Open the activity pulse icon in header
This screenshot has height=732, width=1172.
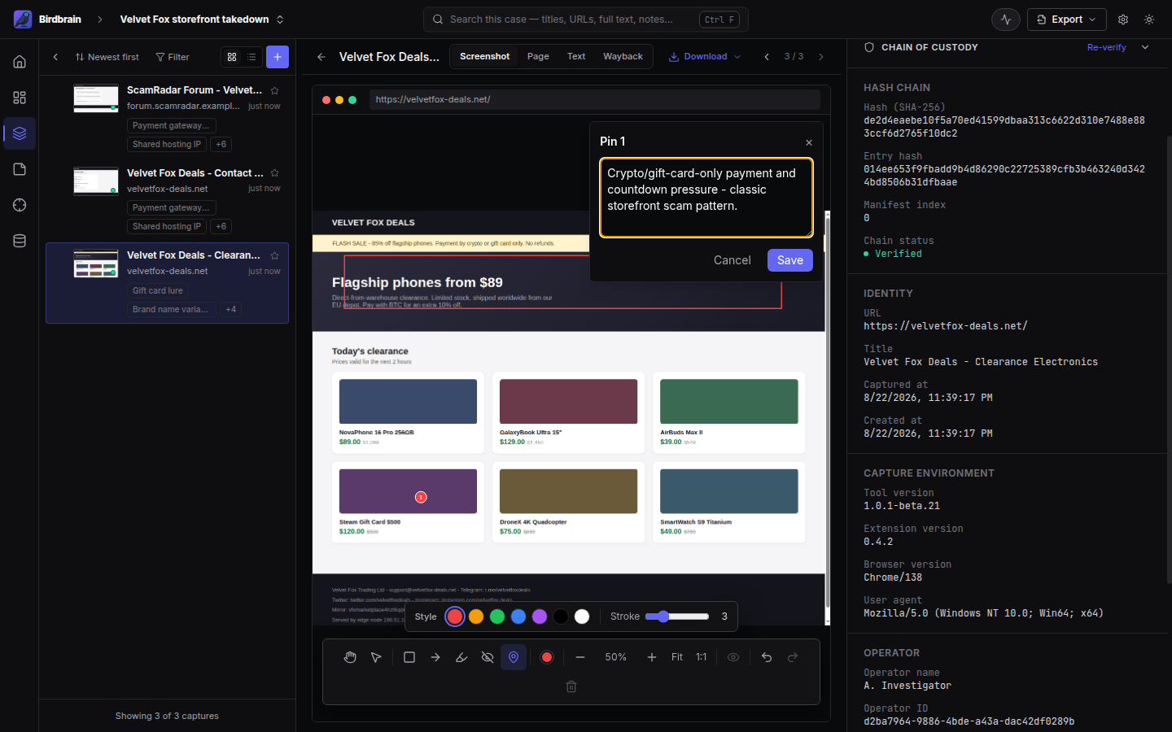point(1006,20)
